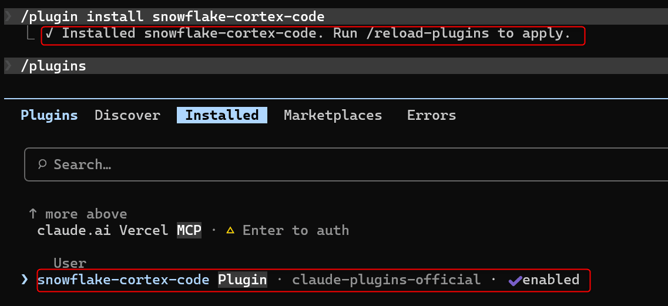The image size is (668, 306).
Task: Click into the Search plugins field
Action: click(346, 164)
